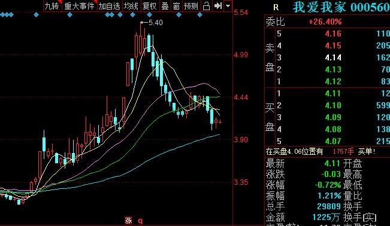
Task: Add stock via 加自选 button
Action: (109, 6)
